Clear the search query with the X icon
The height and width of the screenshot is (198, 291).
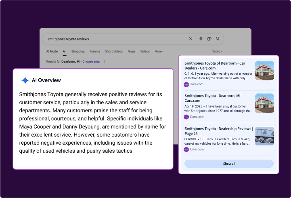coord(191,39)
